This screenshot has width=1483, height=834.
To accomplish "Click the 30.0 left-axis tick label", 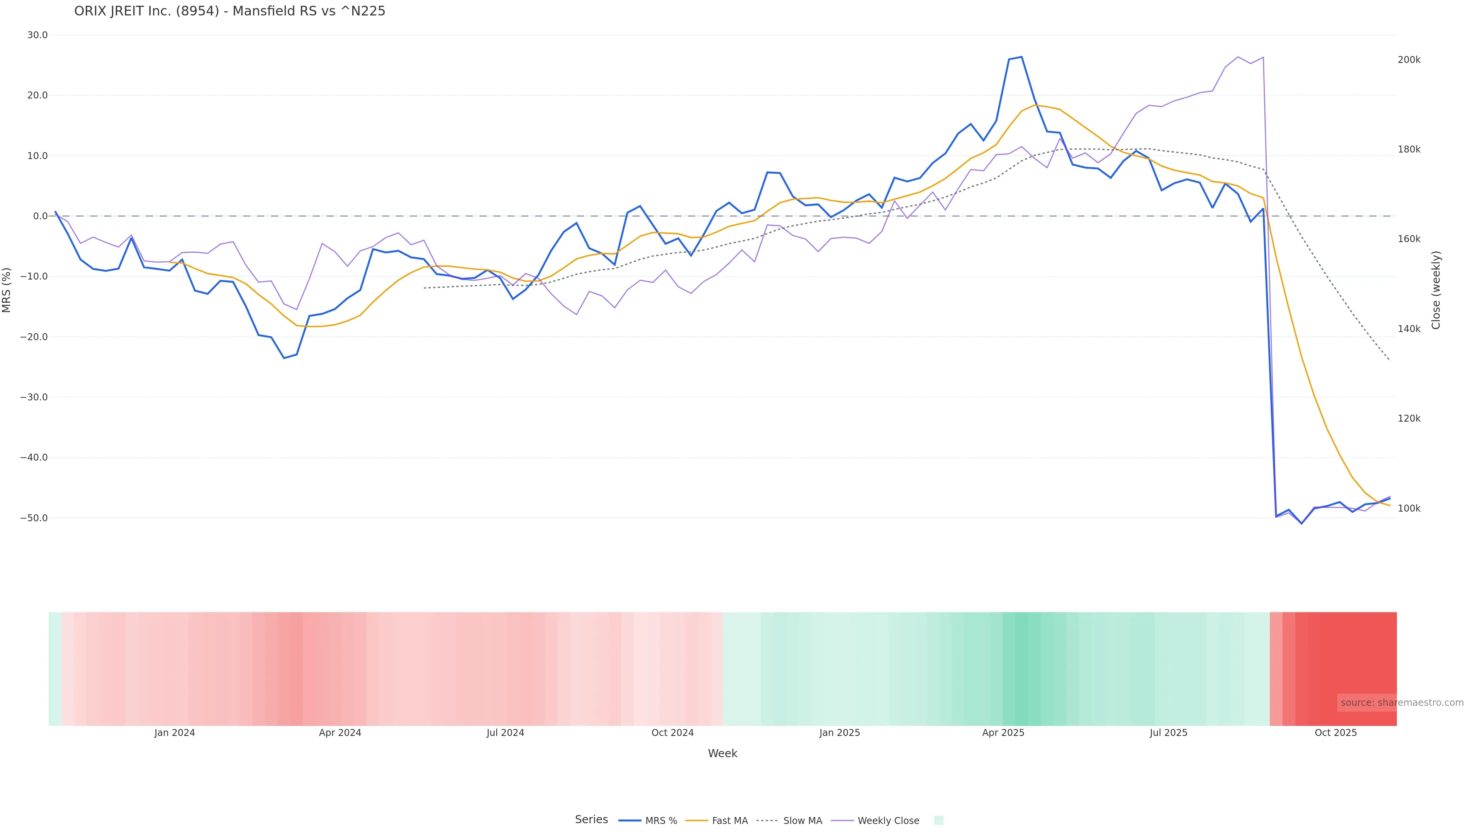I will point(37,35).
